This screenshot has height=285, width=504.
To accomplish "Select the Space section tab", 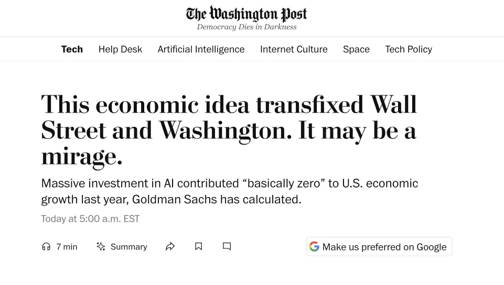I will point(356,49).
